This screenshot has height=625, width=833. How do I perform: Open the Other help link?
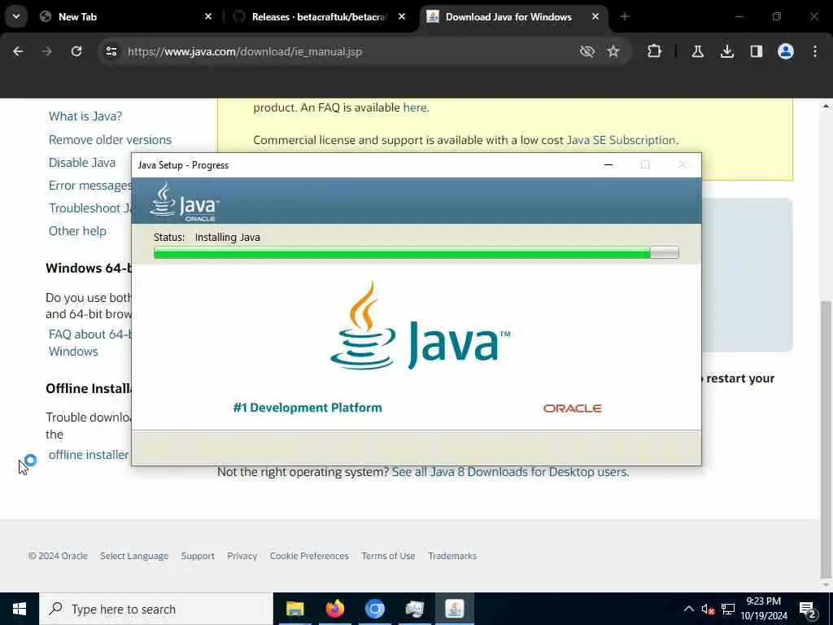point(77,231)
